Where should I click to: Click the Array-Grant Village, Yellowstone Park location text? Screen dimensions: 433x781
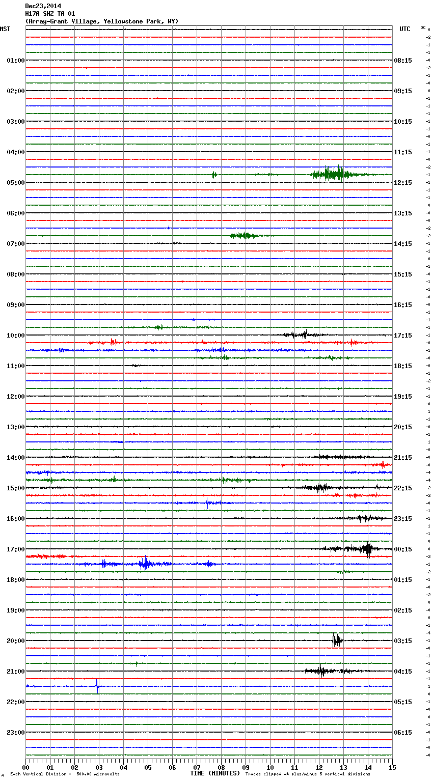[102, 21]
